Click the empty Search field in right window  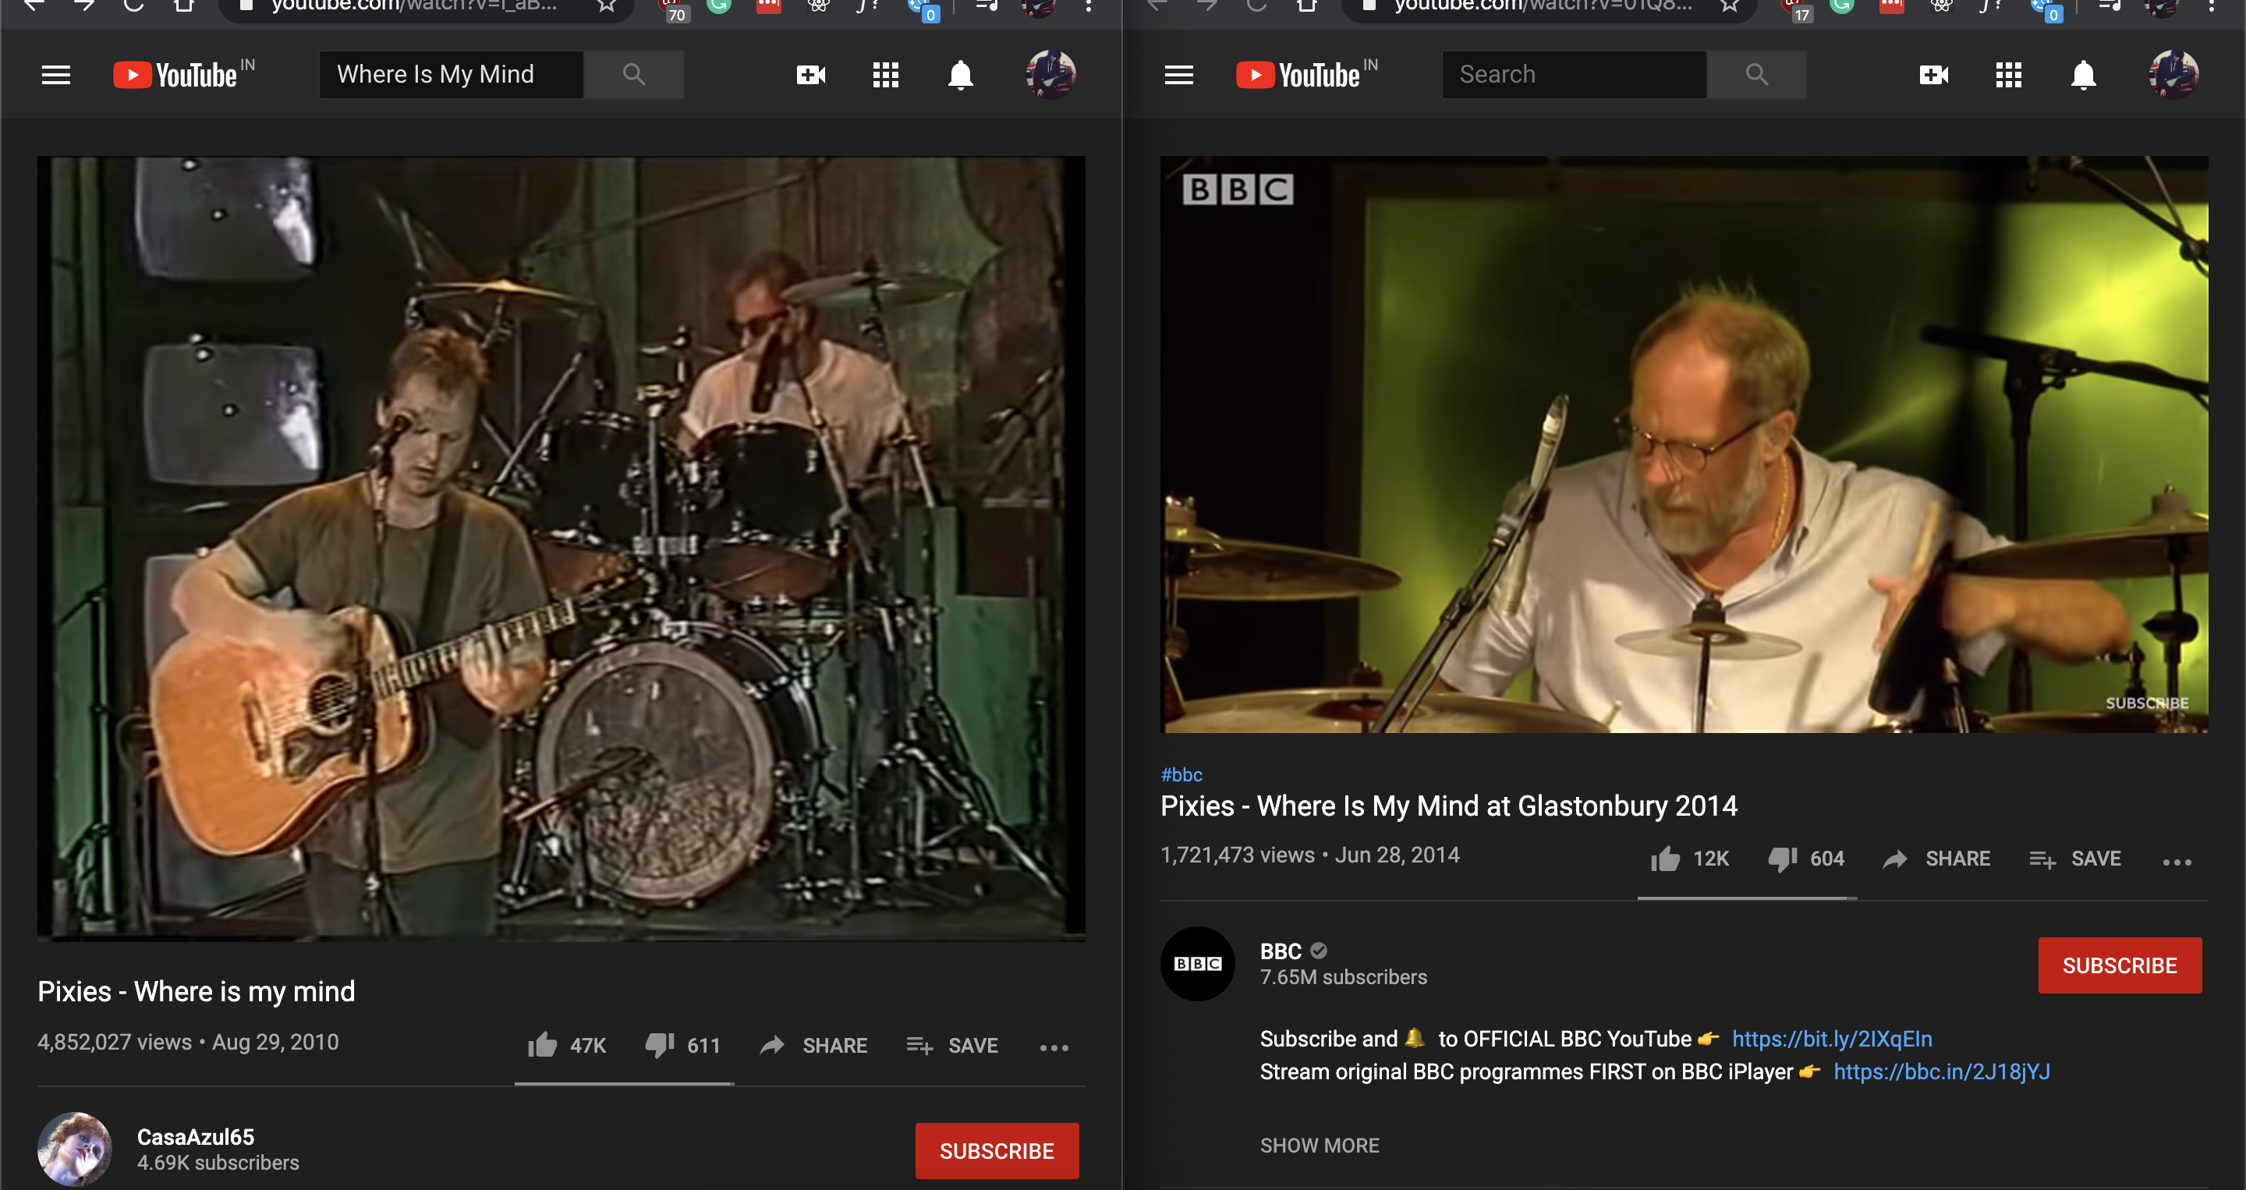1575,75
